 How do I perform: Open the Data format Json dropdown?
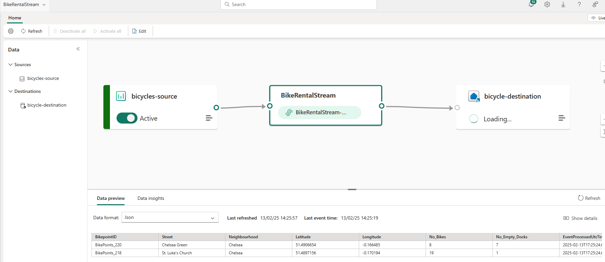(170, 217)
